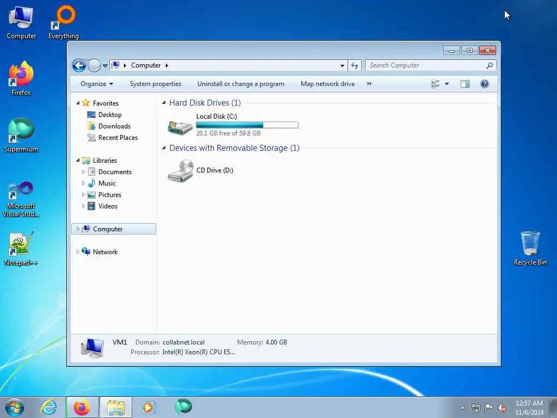Image resolution: width=557 pixels, height=418 pixels.
Task: Select the CD Drive (D:) icon
Action: tap(180, 171)
